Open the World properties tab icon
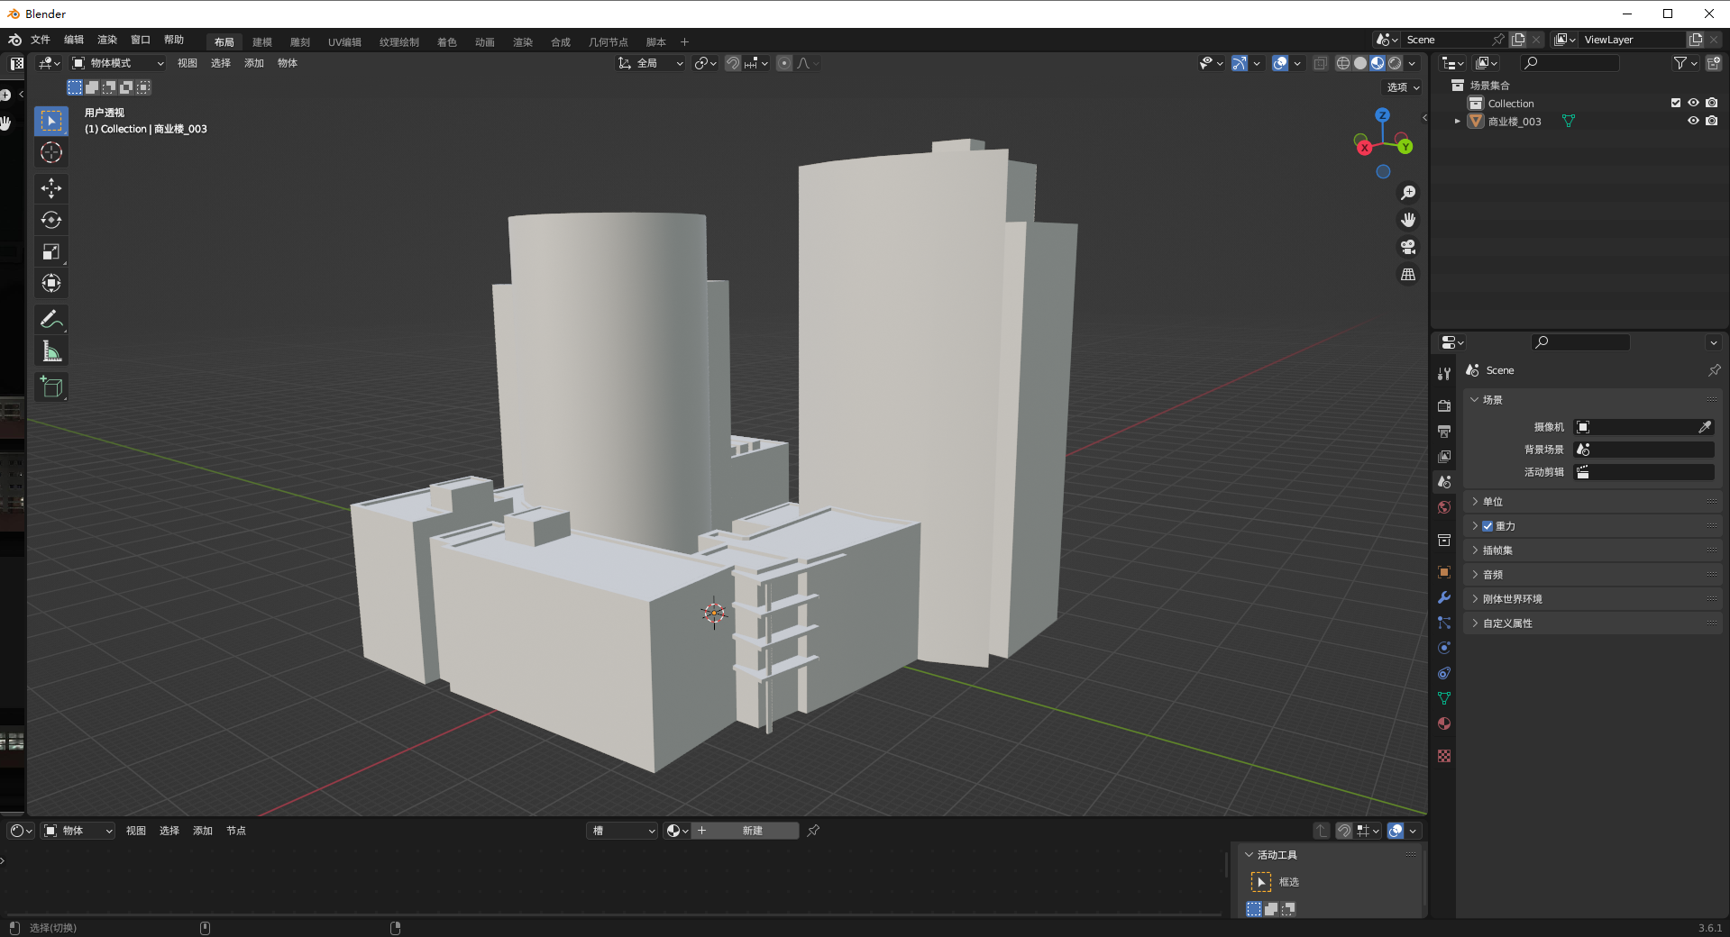This screenshot has width=1730, height=937. point(1444,507)
